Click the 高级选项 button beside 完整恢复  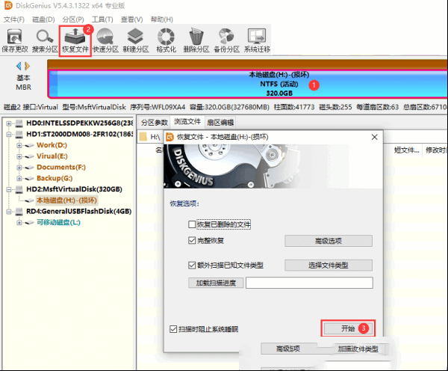[329, 241]
